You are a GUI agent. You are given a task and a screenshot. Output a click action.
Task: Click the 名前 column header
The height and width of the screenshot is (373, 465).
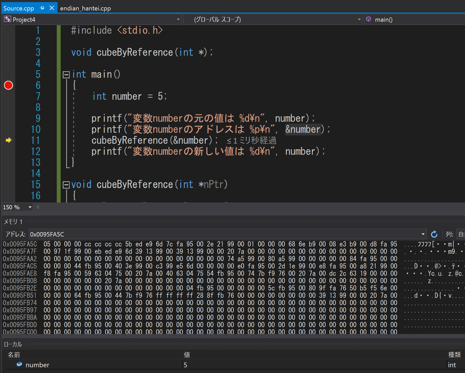[x=14, y=355]
